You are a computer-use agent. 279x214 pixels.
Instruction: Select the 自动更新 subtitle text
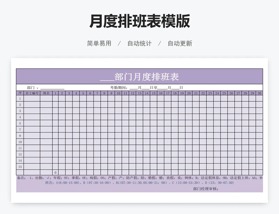tap(180, 44)
